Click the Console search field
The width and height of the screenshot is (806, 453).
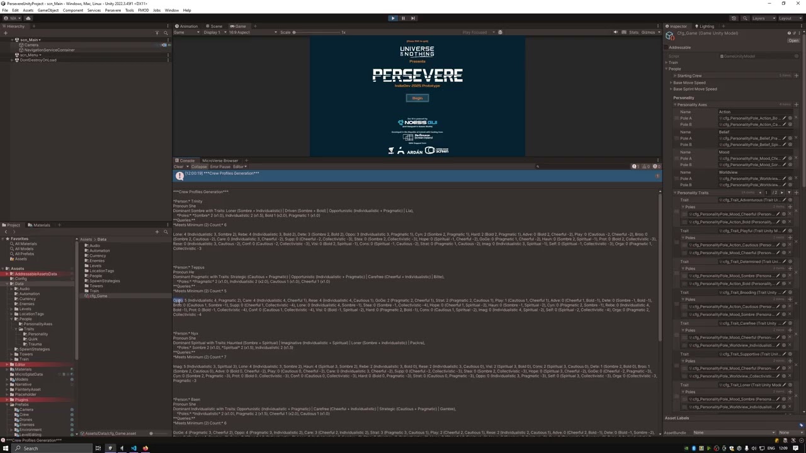pyautogui.click(x=582, y=167)
